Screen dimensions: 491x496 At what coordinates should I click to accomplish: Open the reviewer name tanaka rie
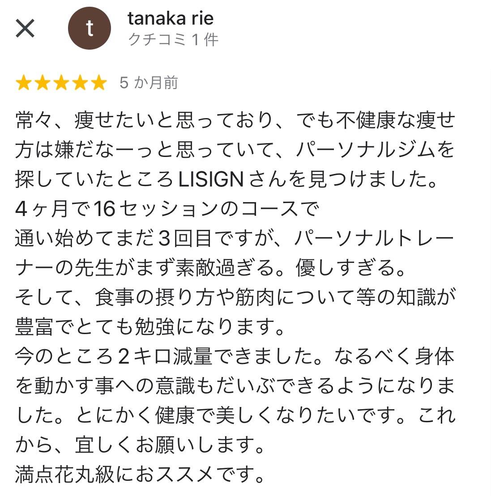[x=171, y=19]
